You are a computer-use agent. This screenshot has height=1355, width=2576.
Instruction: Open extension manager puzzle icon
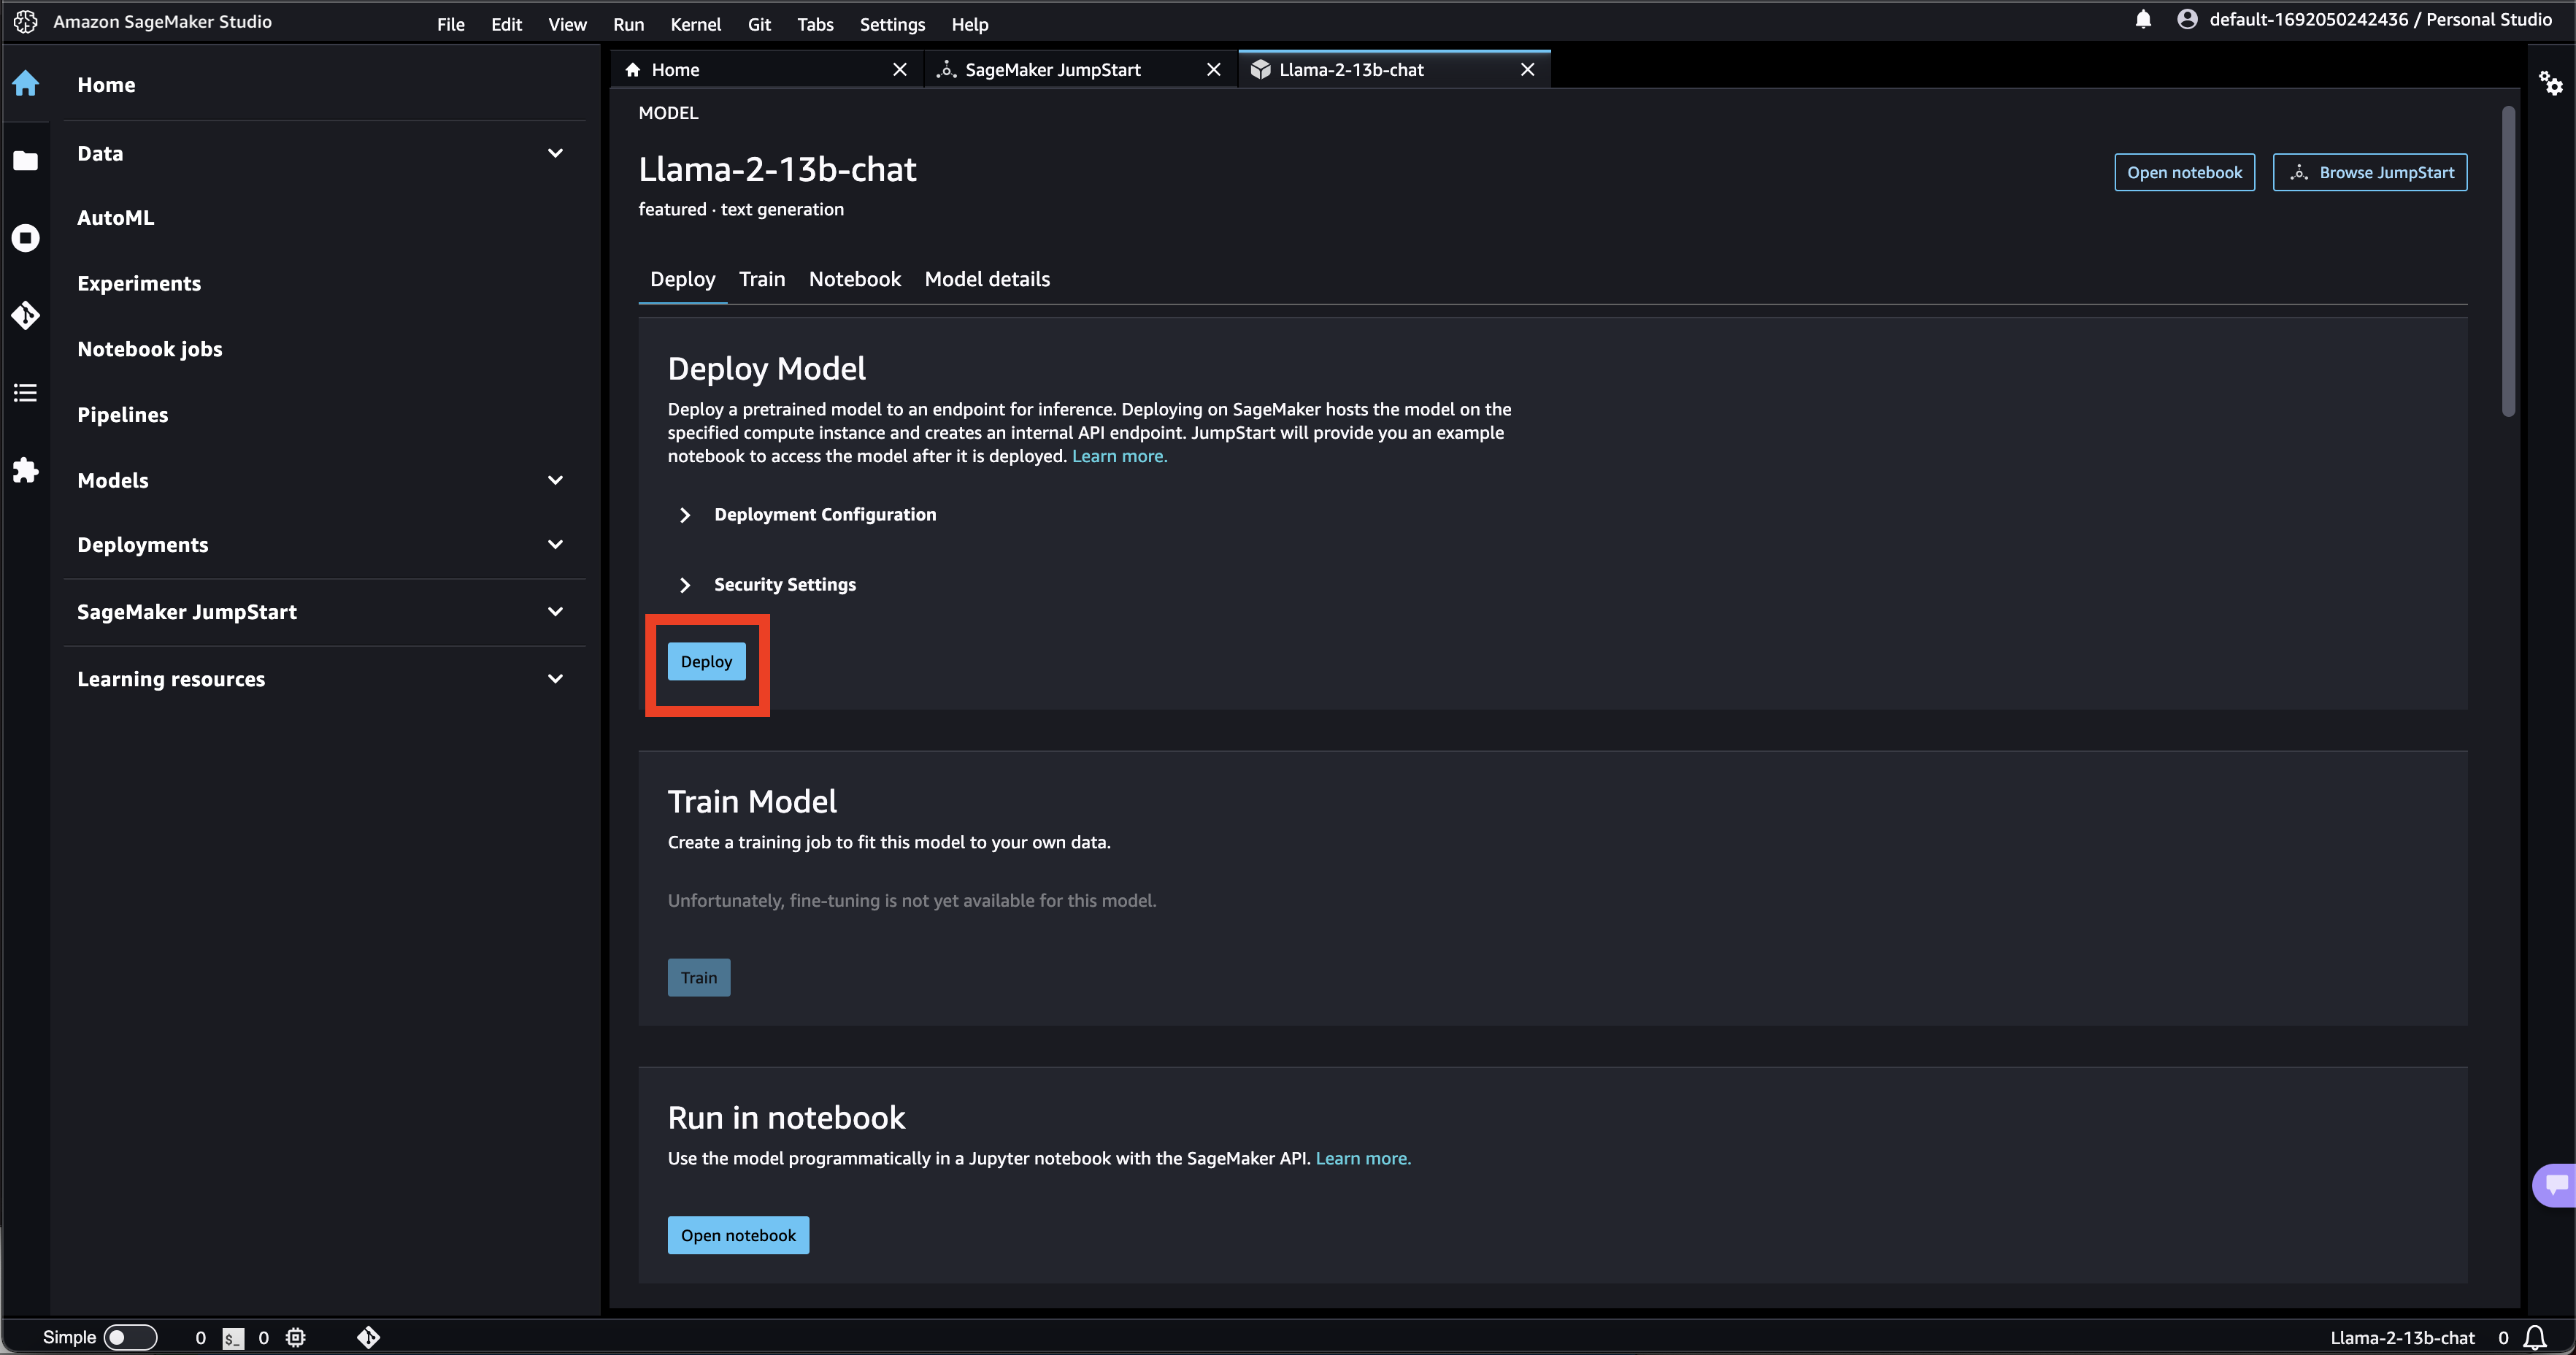(26, 470)
